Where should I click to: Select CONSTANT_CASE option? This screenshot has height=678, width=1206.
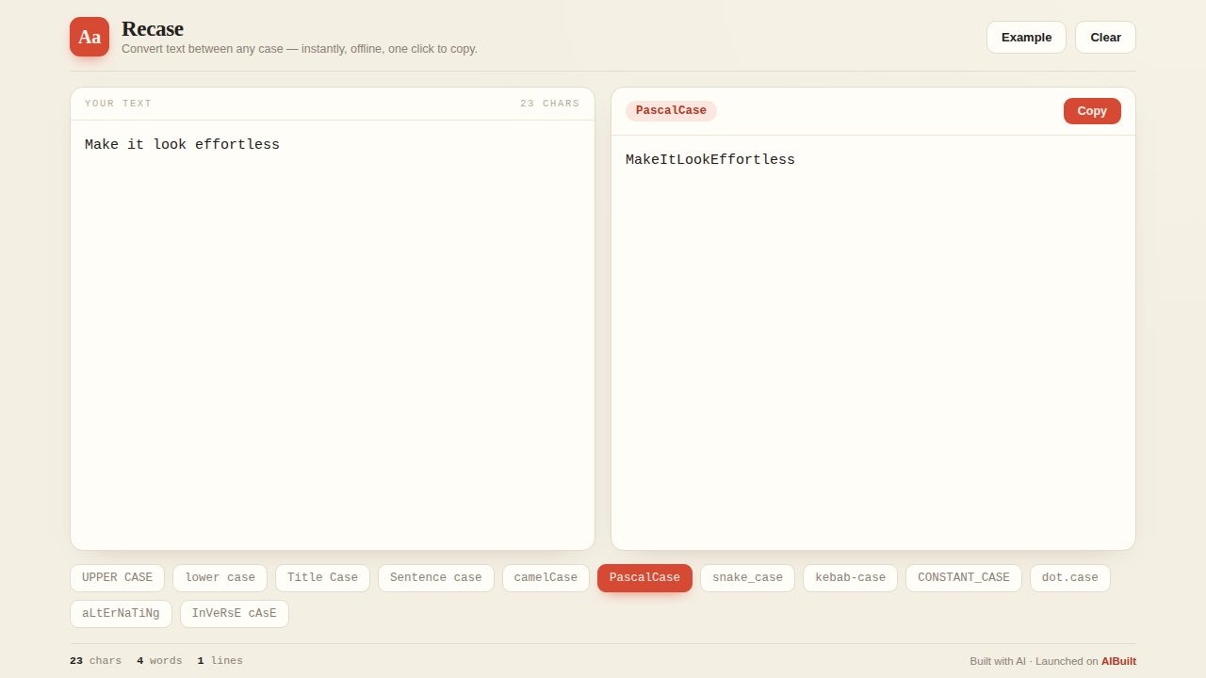coord(963,578)
